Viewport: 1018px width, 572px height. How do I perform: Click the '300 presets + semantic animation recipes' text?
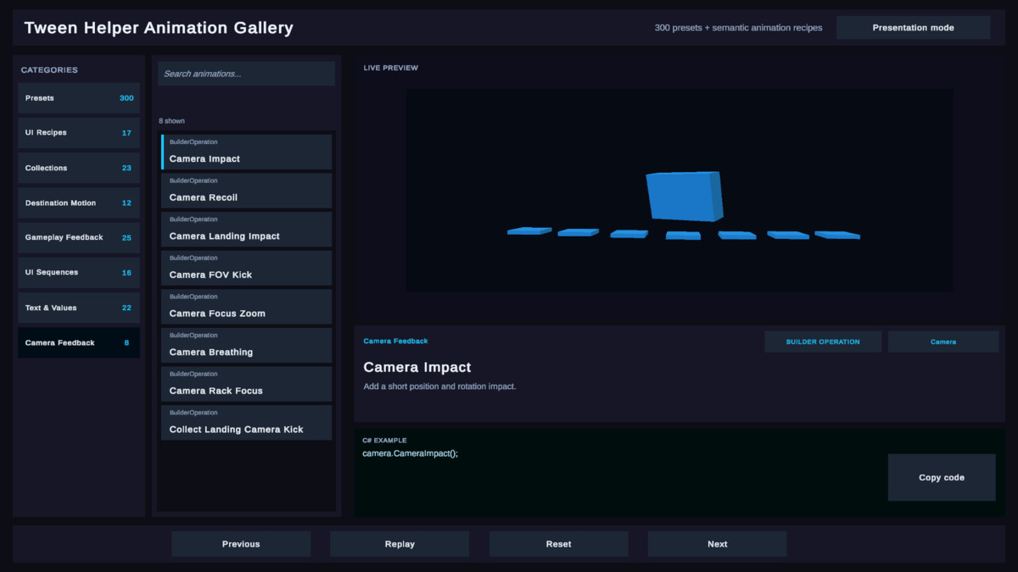pyautogui.click(x=738, y=28)
